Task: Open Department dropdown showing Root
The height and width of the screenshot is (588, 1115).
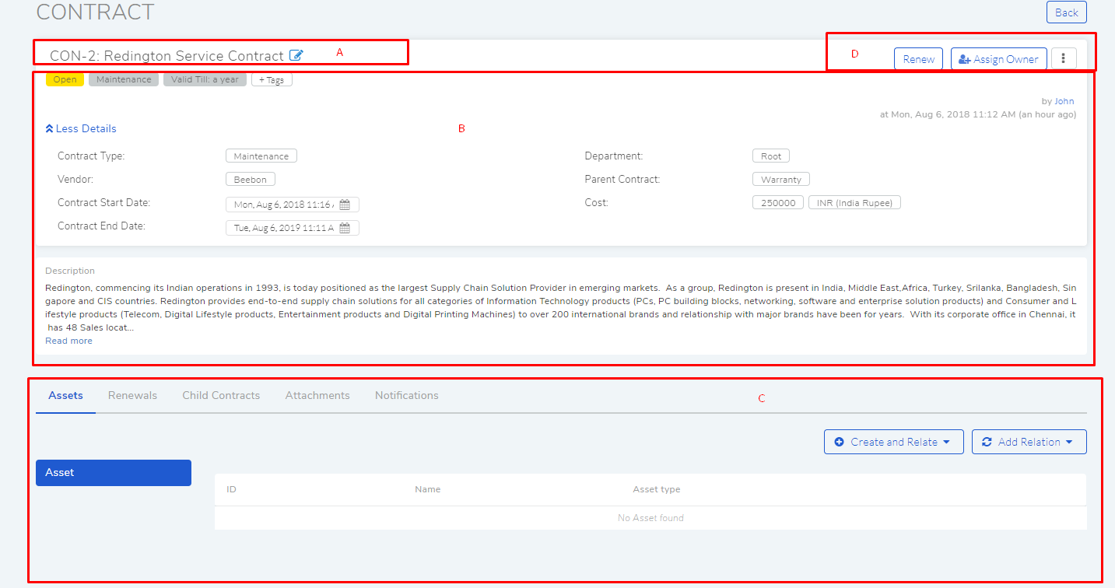Action: pos(771,156)
